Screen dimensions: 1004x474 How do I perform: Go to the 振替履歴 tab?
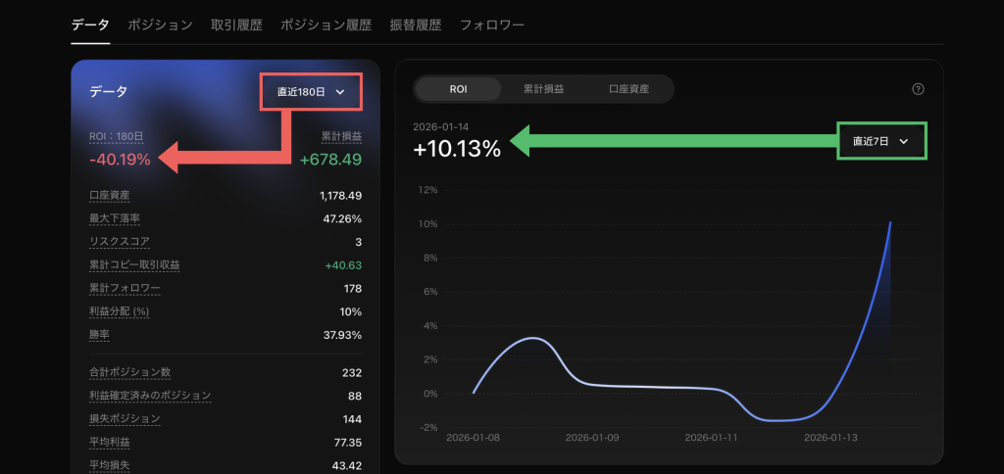pyautogui.click(x=416, y=24)
